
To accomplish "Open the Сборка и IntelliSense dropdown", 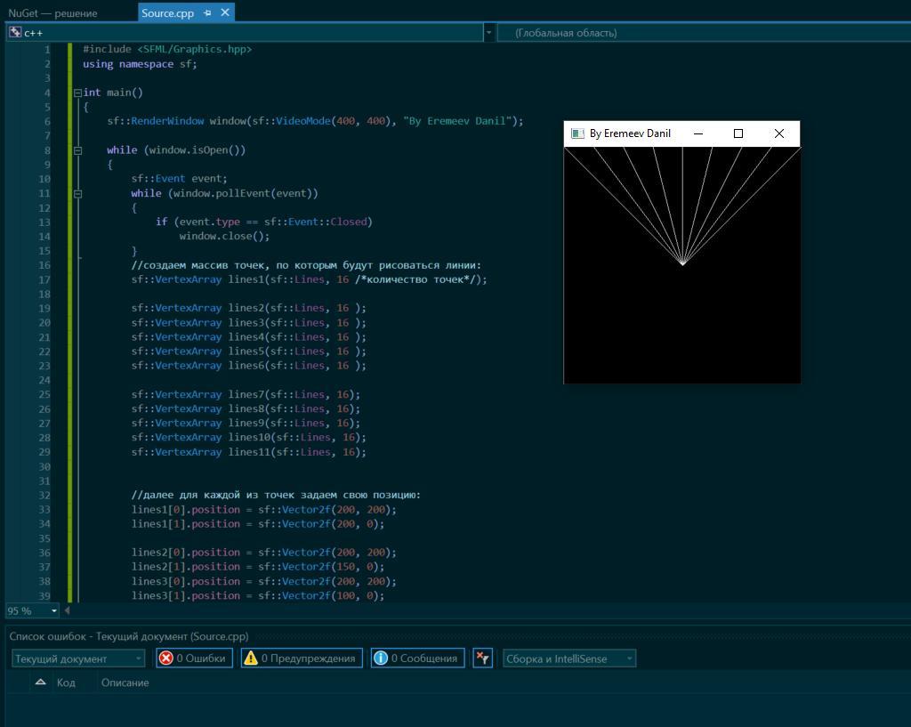I will coord(568,658).
